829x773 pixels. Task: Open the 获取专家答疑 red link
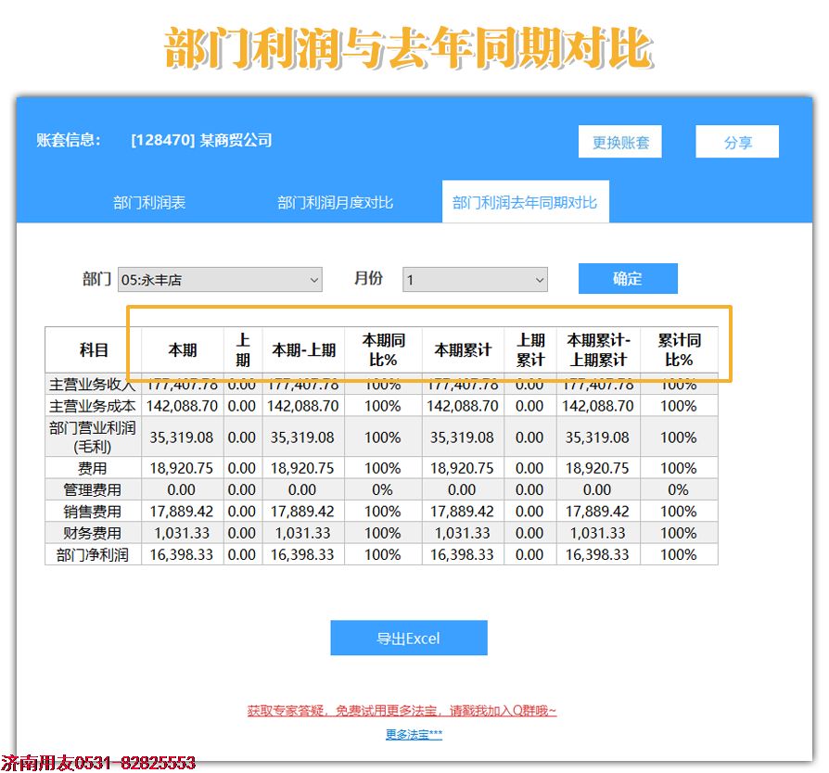click(x=402, y=711)
